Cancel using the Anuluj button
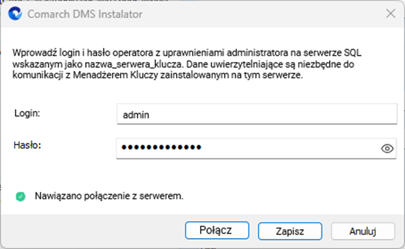The image size is (405, 249). click(363, 231)
